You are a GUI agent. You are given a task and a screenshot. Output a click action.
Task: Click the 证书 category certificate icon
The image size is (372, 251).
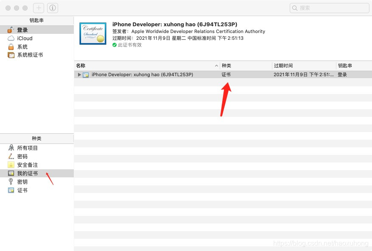tap(11, 190)
